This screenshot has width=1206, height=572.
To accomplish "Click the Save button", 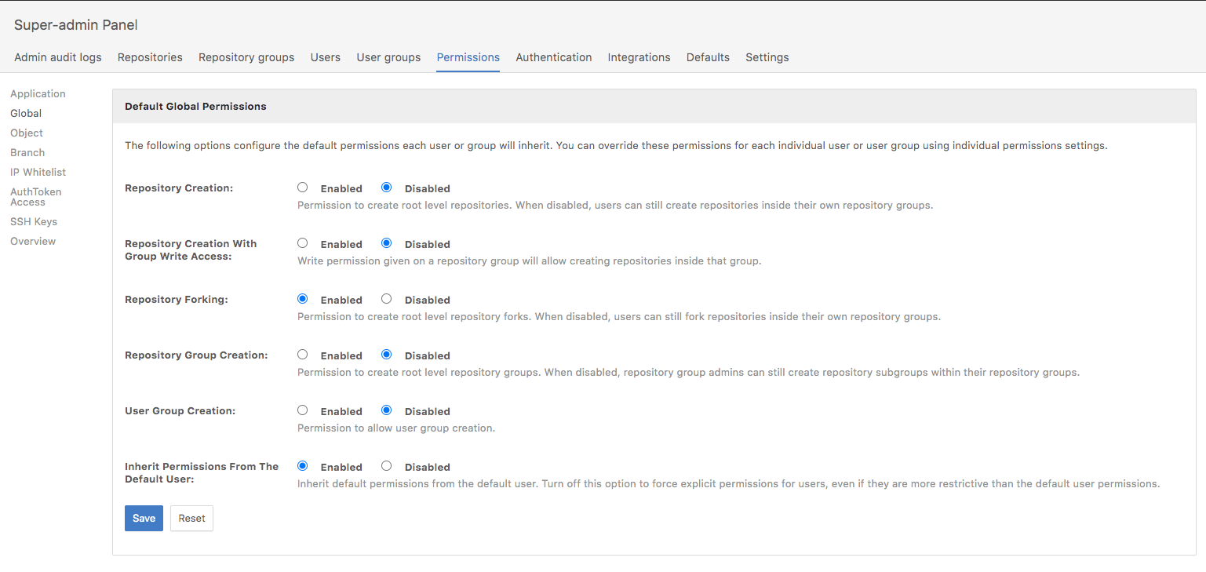I will [144, 518].
